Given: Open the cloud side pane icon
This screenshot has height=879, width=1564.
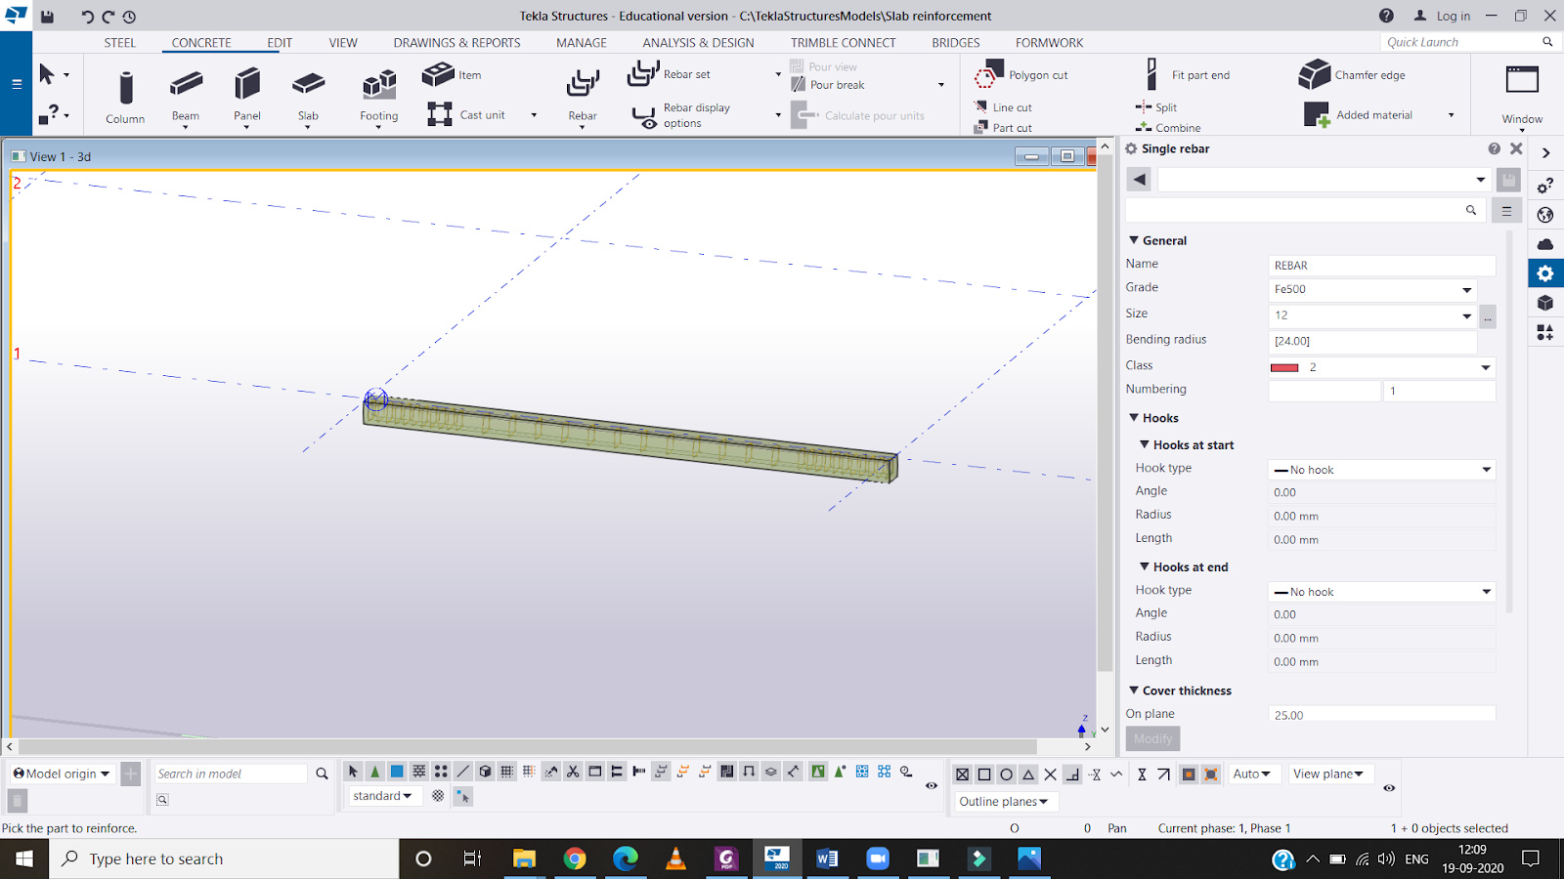Looking at the screenshot, I should coord(1545,244).
